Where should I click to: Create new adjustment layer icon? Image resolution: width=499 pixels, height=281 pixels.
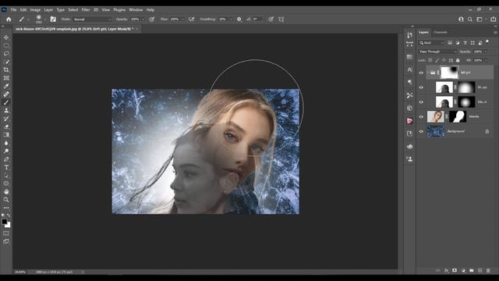coord(463,271)
